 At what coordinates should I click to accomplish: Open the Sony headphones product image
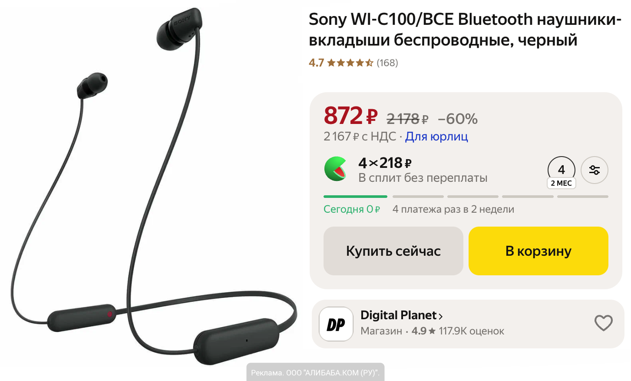(x=154, y=187)
